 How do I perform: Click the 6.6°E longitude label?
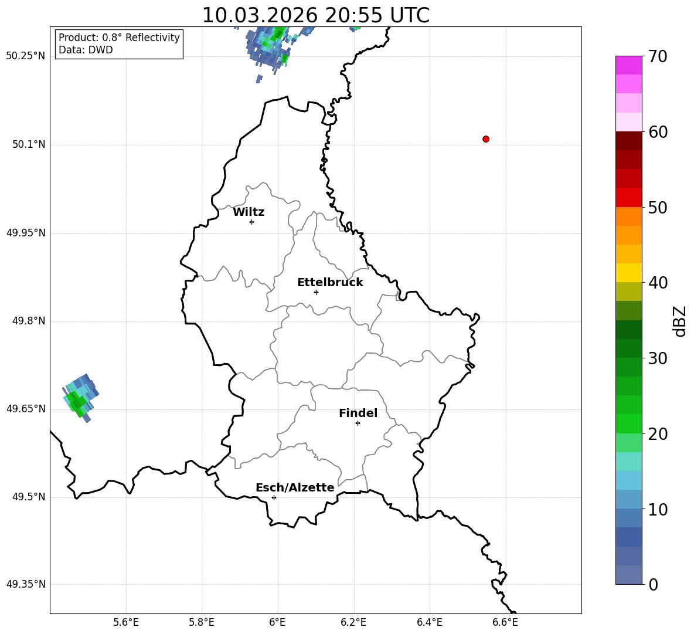click(x=505, y=622)
